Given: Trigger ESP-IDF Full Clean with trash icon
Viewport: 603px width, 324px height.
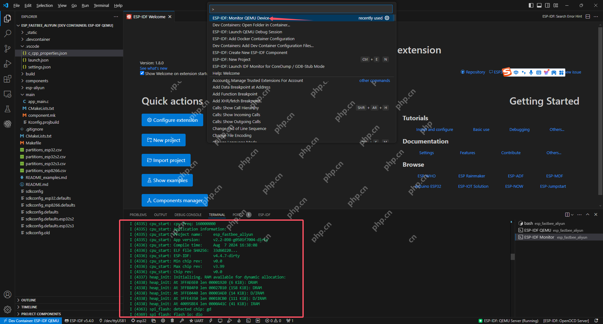Looking at the screenshot, I should point(172,321).
